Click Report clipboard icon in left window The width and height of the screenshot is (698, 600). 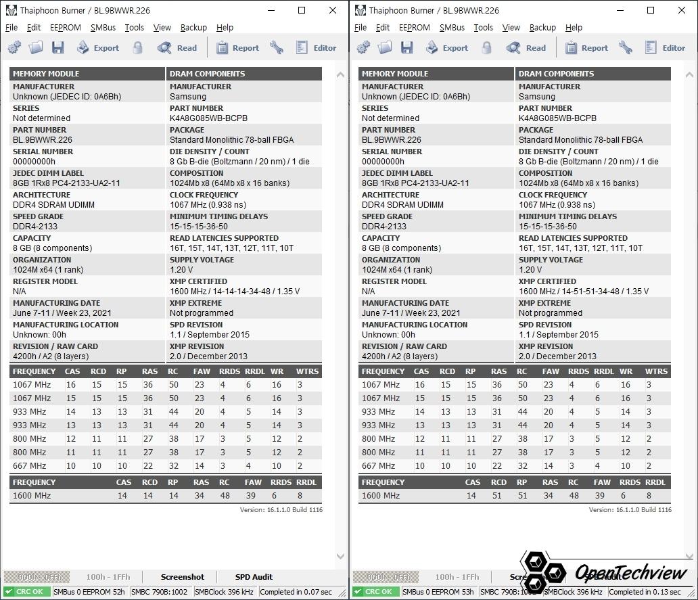[222, 47]
